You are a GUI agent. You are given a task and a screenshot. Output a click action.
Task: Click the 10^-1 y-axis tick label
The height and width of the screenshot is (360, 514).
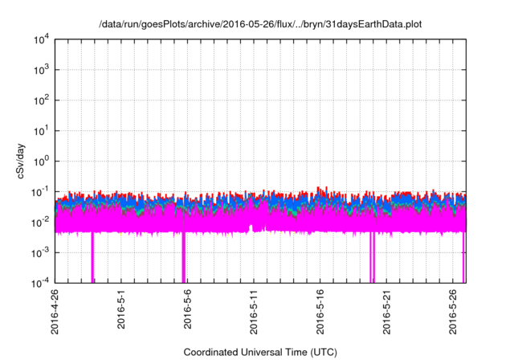tap(40, 192)
